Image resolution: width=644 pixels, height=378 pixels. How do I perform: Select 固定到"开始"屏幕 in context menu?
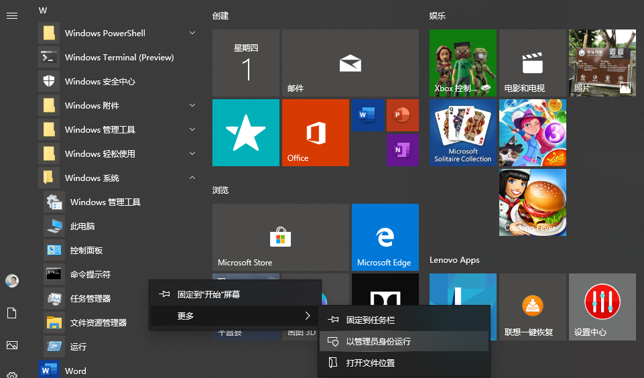tap(235, 294)
